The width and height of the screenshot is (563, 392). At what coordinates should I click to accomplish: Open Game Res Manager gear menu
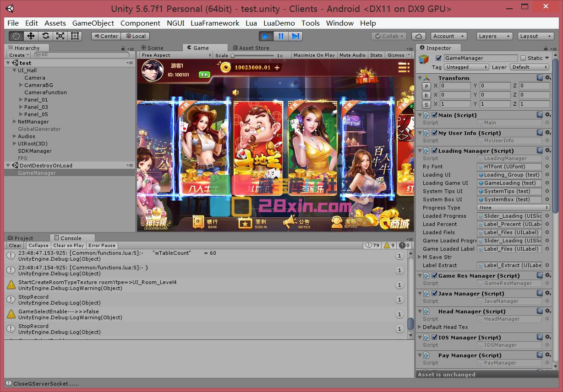point(547,276)
